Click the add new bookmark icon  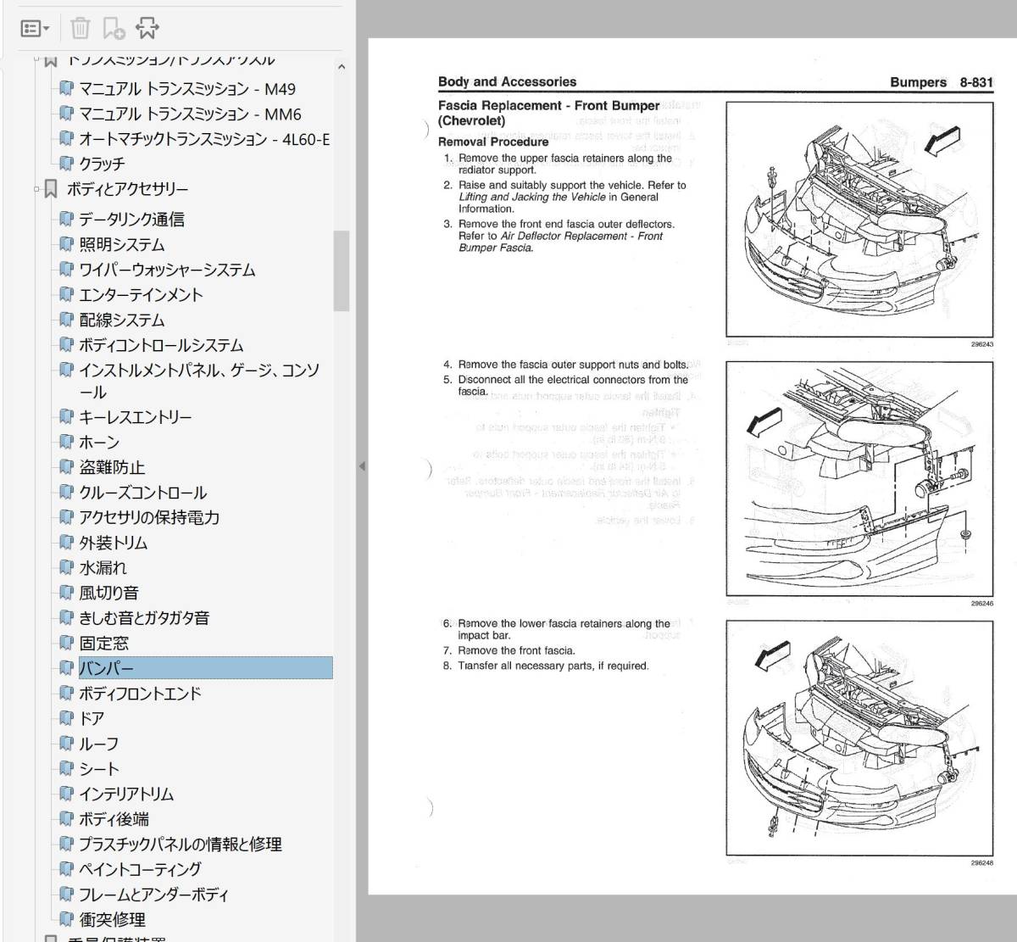(114, 29)
